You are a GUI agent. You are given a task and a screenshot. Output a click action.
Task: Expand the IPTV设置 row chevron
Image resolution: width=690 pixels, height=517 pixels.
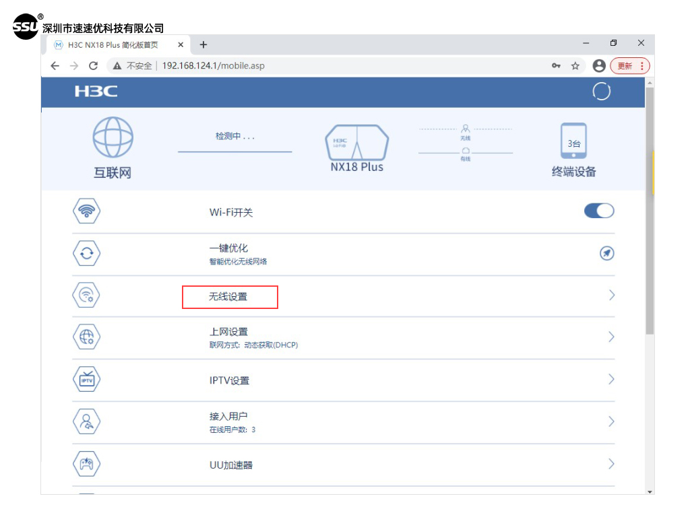(x=611, y=380)
